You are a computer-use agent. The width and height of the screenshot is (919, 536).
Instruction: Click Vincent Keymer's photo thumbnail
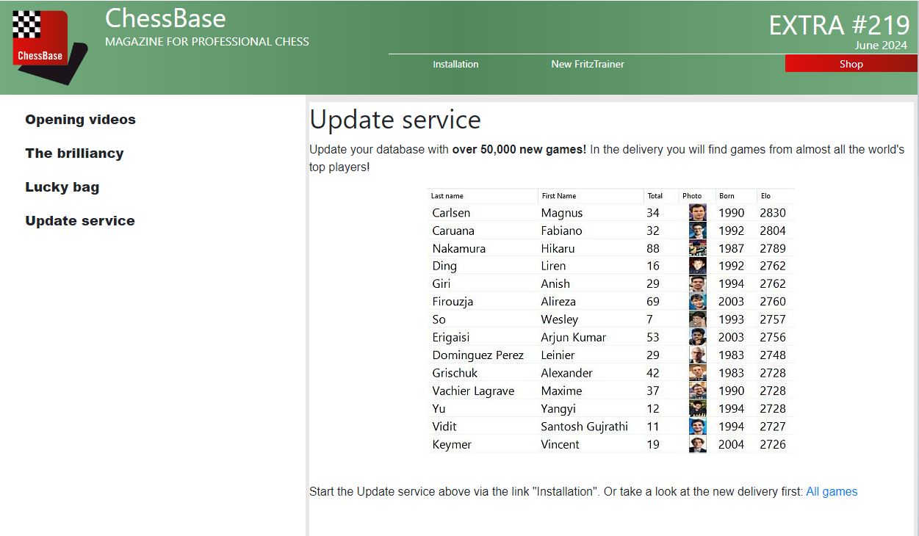tap(697, 444)
